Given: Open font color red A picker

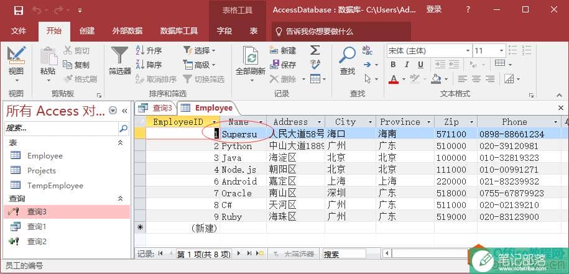Looking at the screenshot, I should click(394, 79).
